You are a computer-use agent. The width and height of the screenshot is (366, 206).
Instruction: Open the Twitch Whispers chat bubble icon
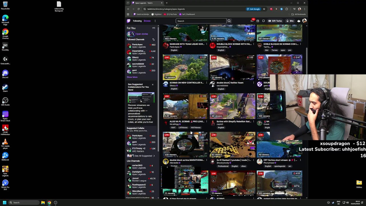click(263, 21)
